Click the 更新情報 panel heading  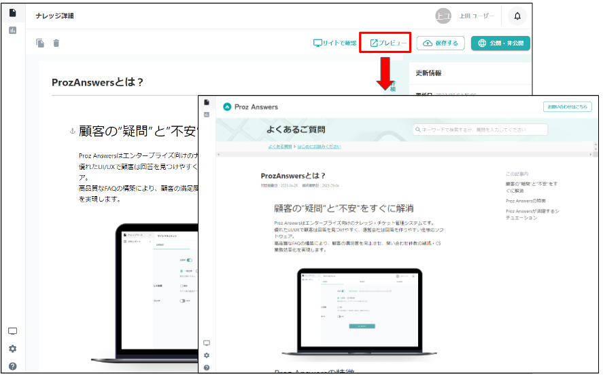point(428,73)
